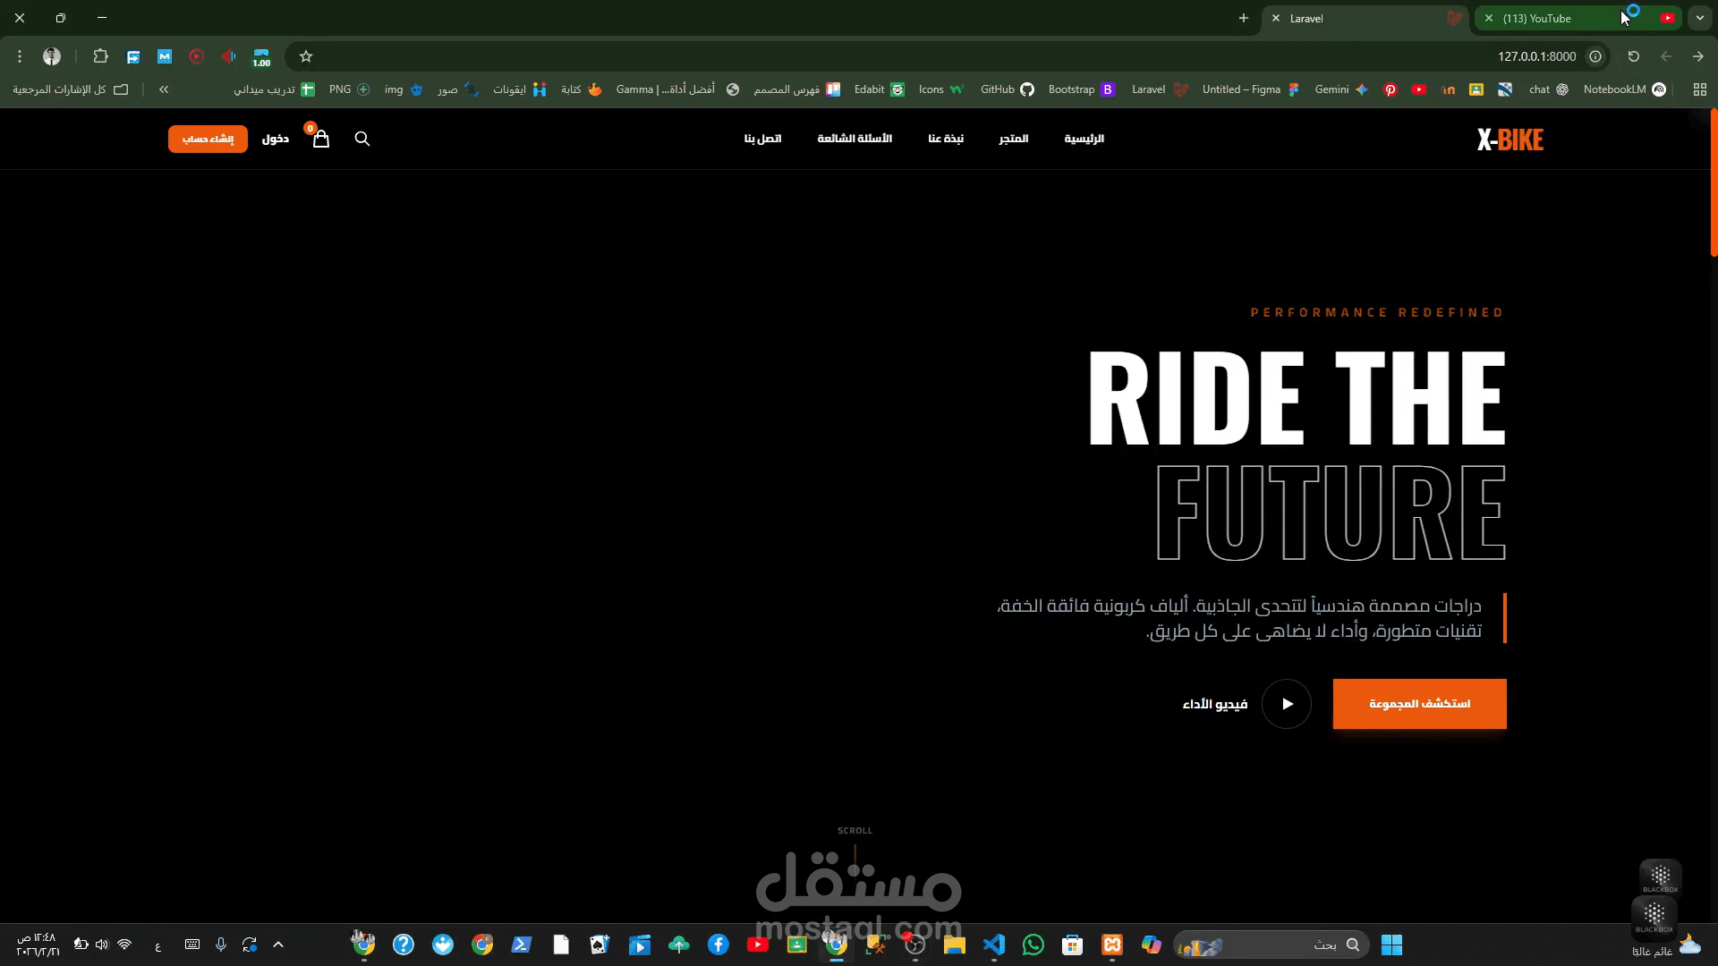Open the YouTube bookmark icon
Screen dimensions: 1718x966
(x=1419, y=89)
